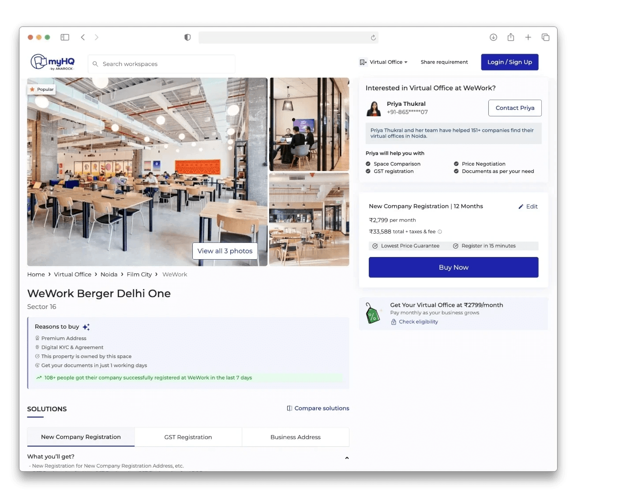Click the Edit plan link

click(528, 207)
